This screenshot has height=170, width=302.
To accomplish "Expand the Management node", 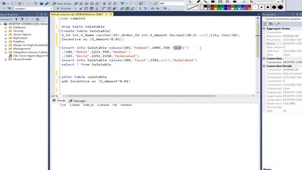I will click(6, 49).
